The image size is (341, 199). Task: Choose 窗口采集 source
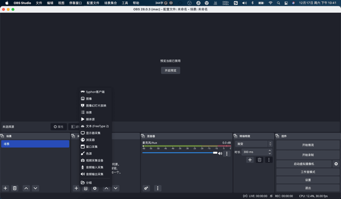(95, 147)
